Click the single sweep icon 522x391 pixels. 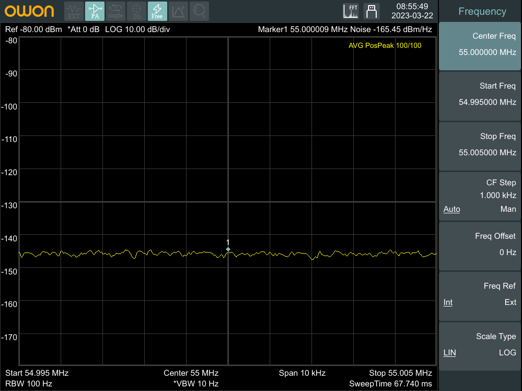(x=116, y=11)
